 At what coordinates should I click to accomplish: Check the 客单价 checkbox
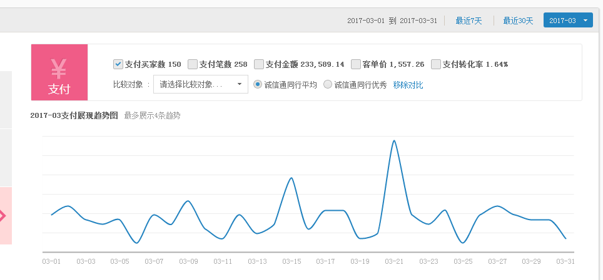(356, 64)
